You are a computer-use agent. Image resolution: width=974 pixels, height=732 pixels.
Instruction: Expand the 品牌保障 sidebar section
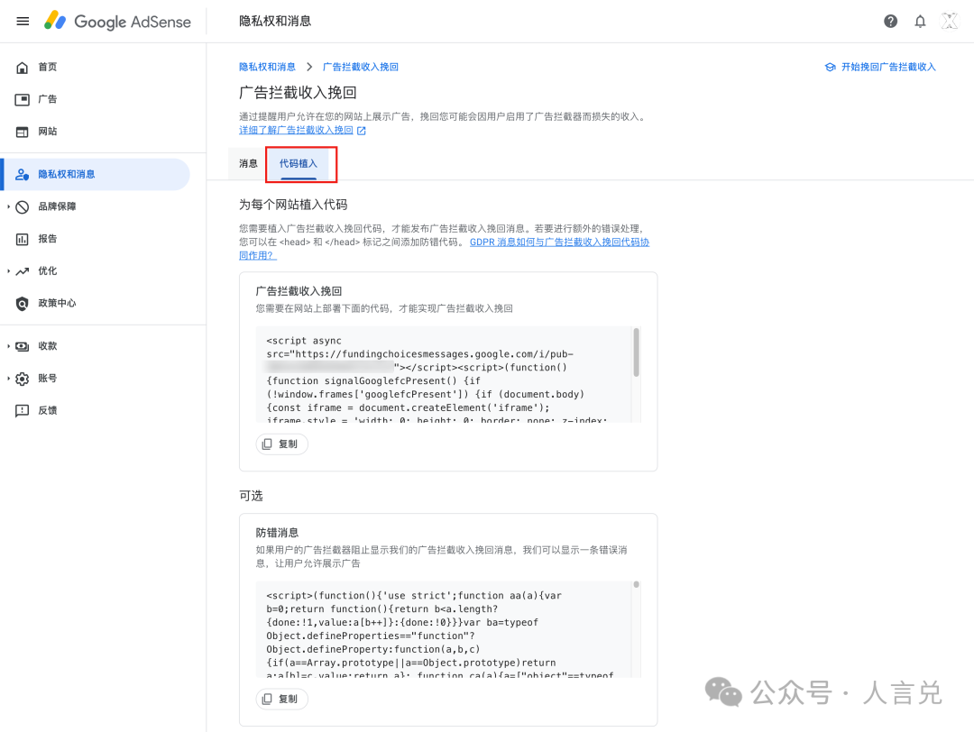pyautogui.click(x=9, y=206)
